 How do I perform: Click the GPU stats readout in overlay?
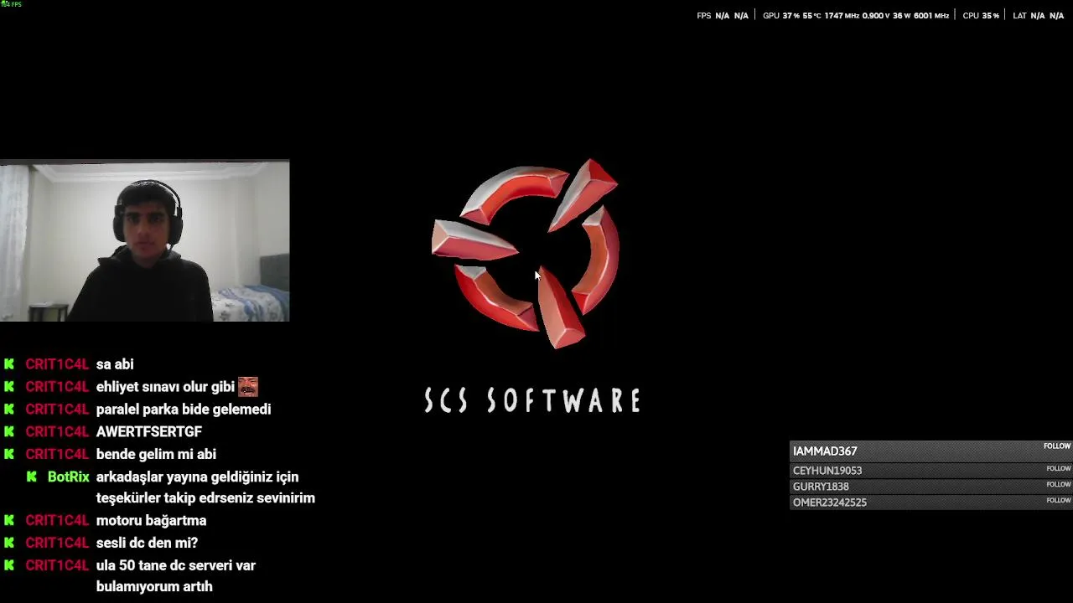click(x=856, y=15)
